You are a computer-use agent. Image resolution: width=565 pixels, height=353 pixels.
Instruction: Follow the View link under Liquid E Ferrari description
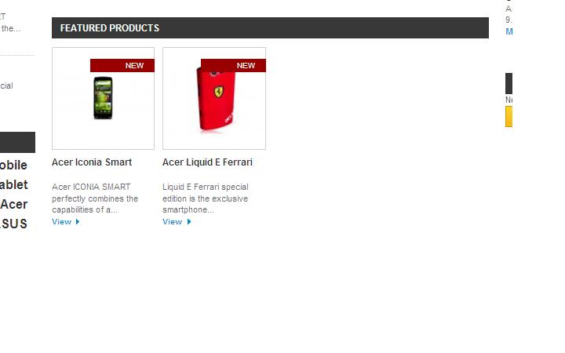click(172, 221)
